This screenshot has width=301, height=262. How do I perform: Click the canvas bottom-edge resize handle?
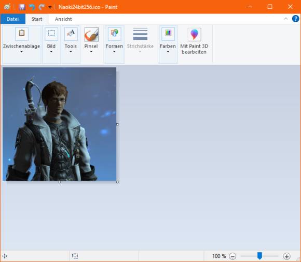pyautogui.click(x=60, y=182)
